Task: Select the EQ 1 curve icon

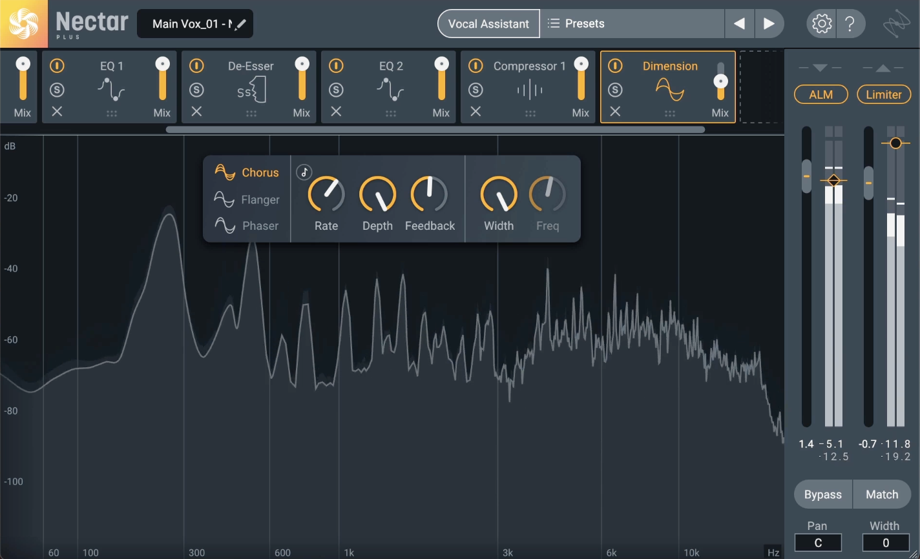Action: 111,90
